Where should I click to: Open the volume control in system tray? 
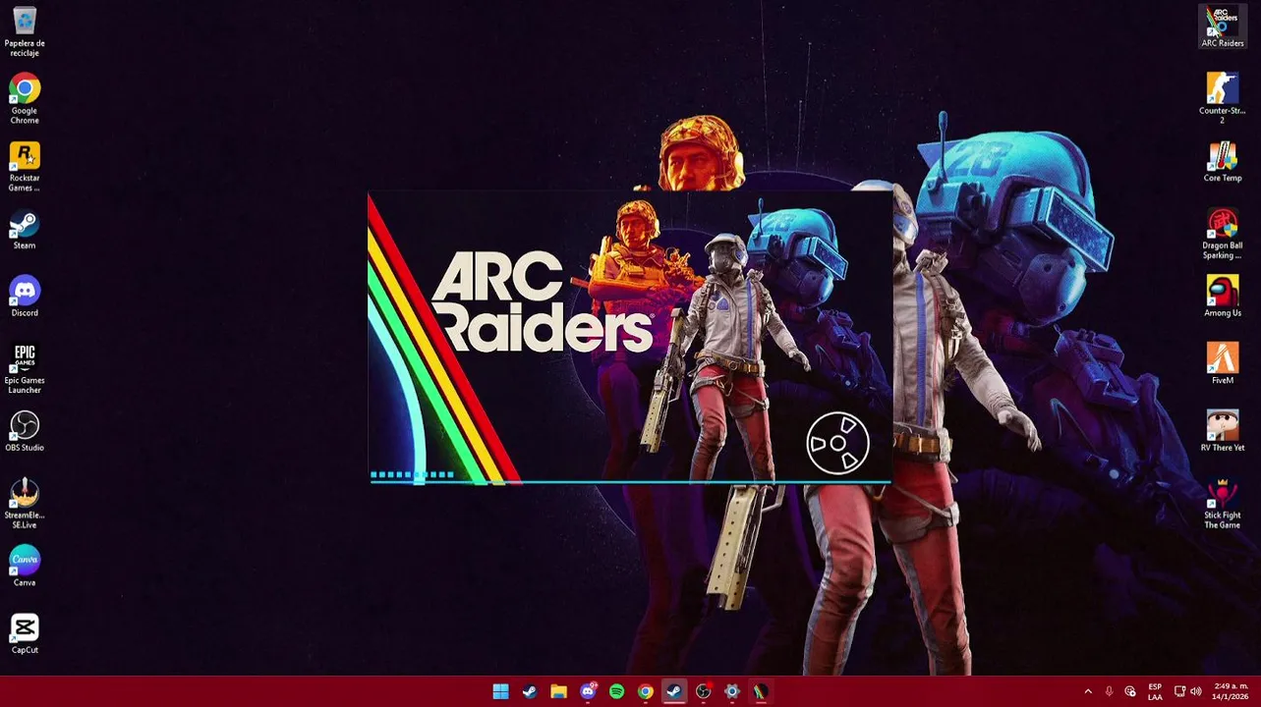pos(1197,691)
